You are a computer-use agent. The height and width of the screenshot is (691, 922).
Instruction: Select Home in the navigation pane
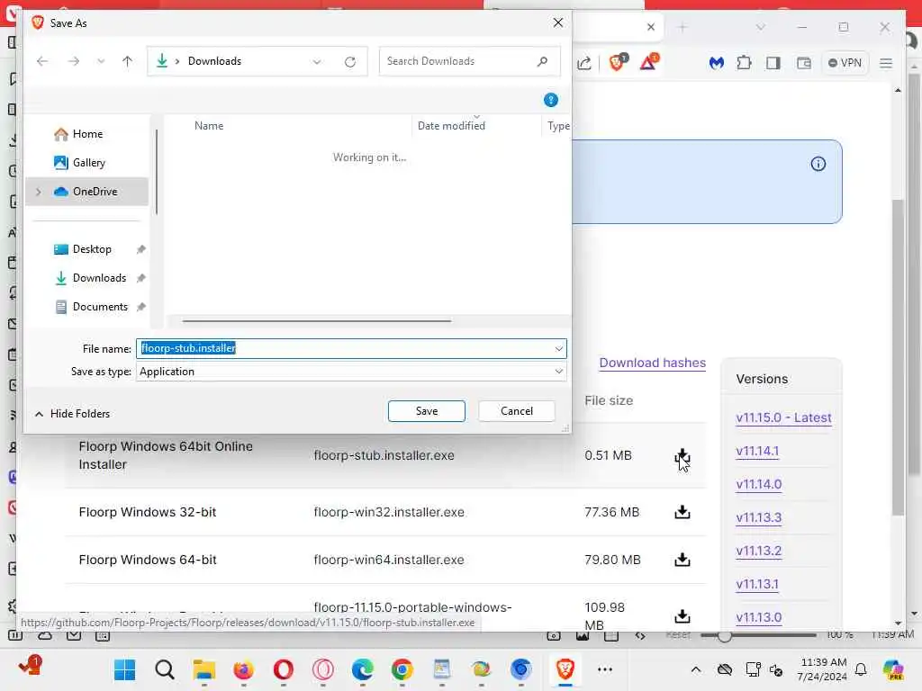[87, 134]
